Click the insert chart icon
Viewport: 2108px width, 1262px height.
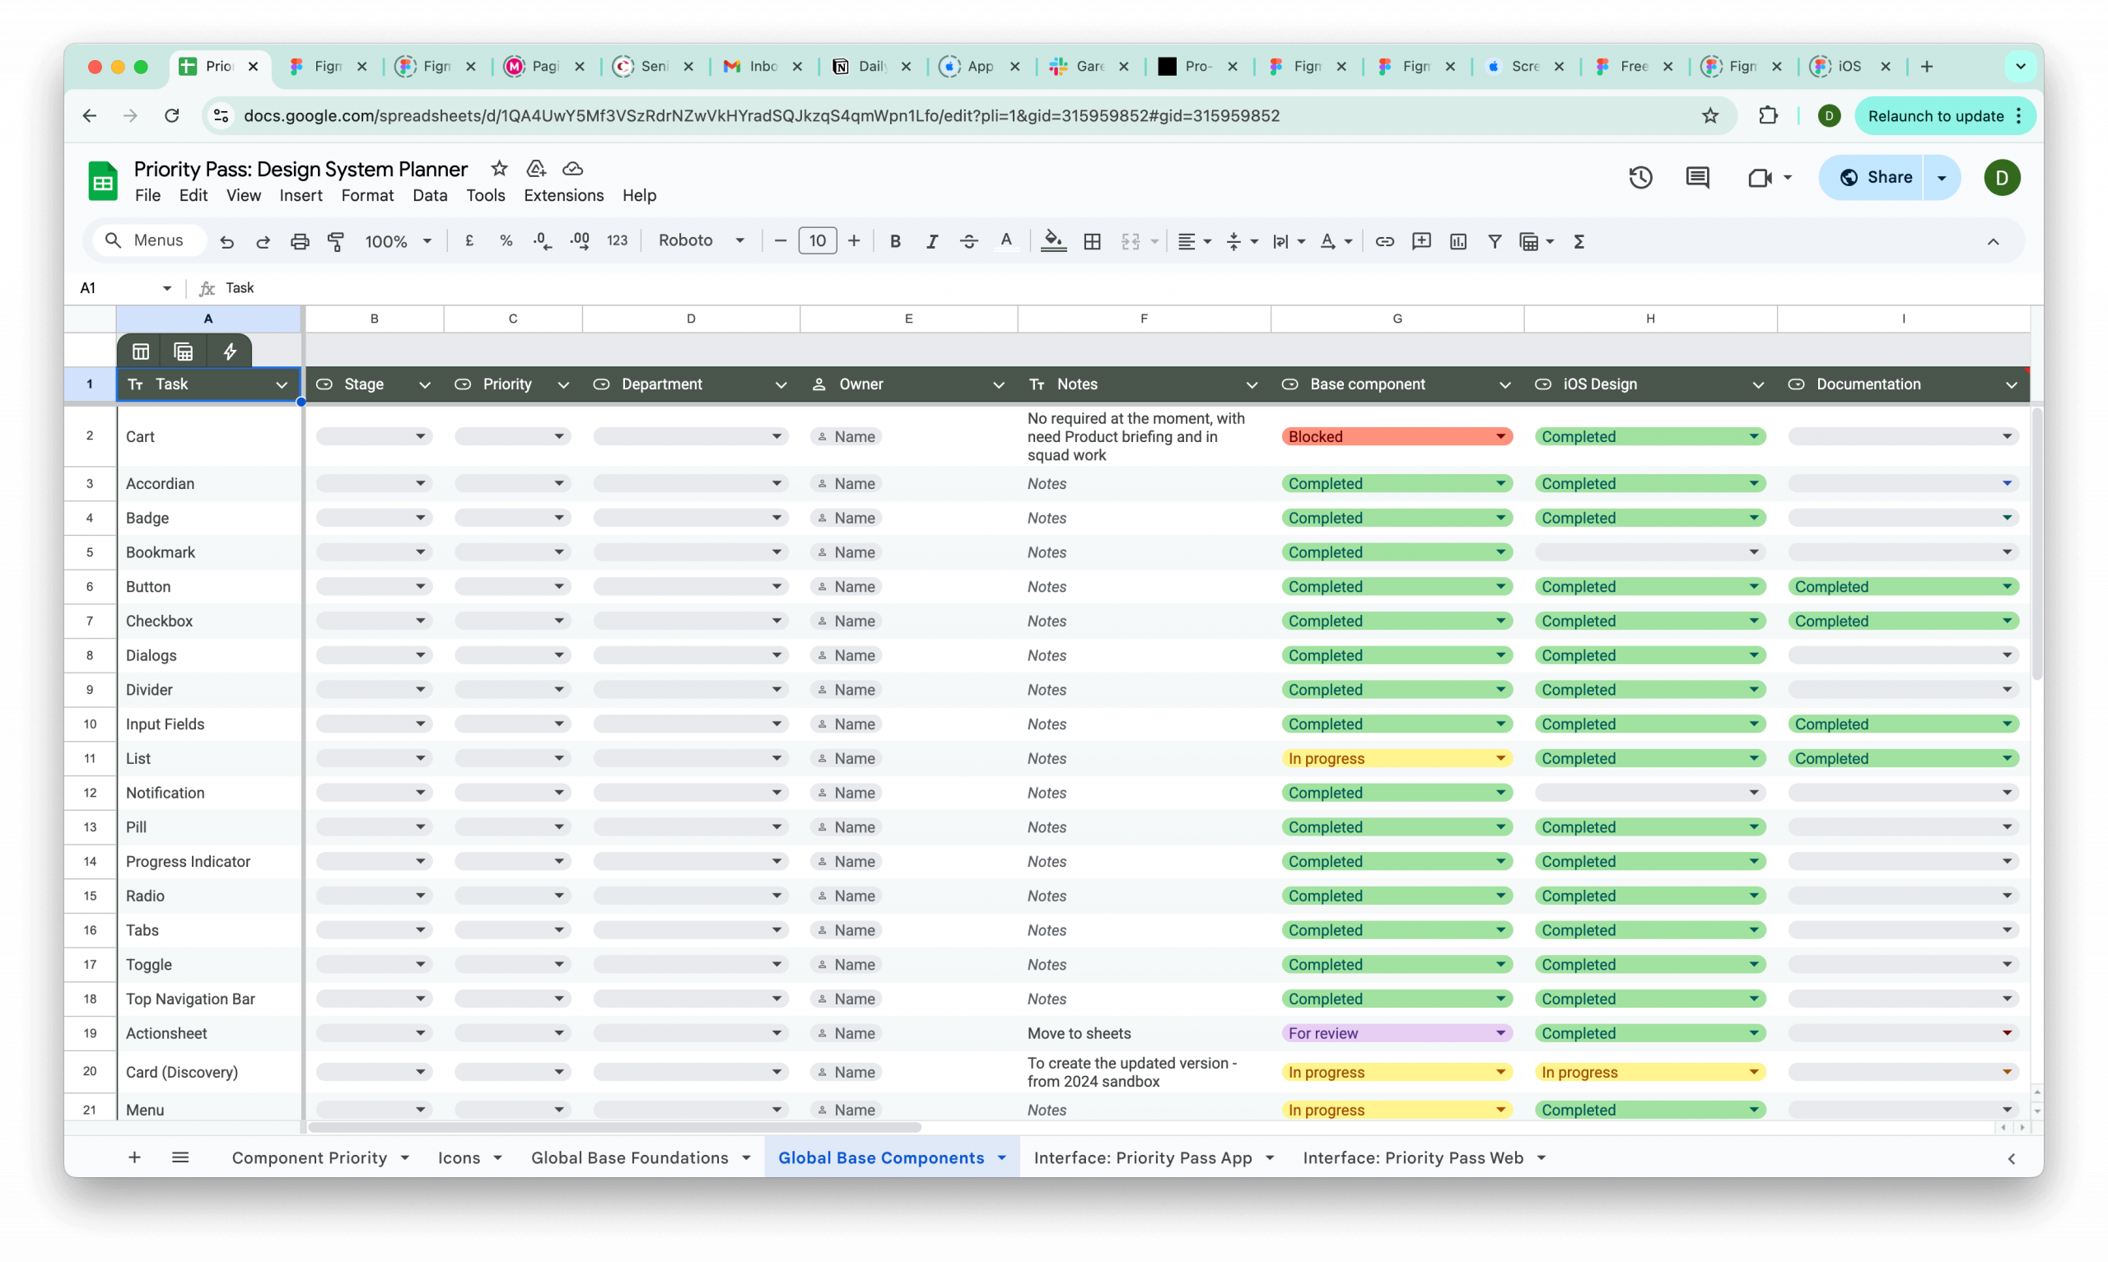1457,241
